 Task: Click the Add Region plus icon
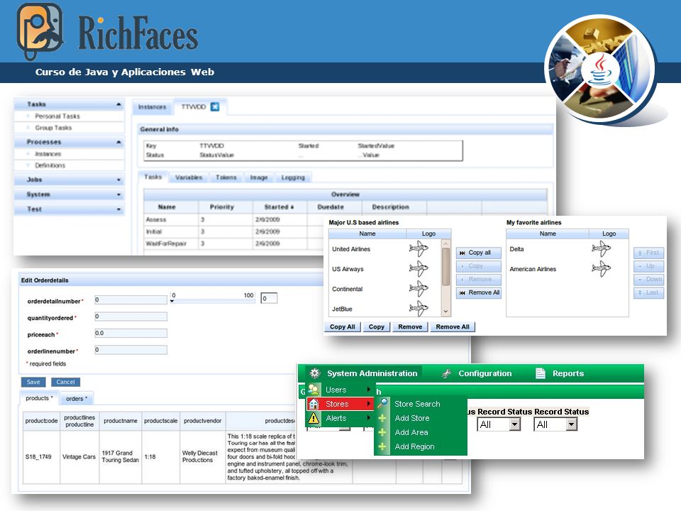tap(382, 446)
